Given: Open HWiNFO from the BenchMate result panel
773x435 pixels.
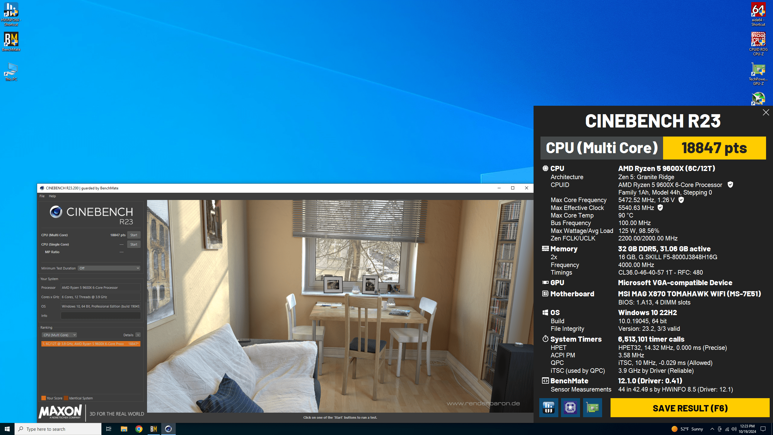Looking at the screenshot, I should (x=548, y=408).
